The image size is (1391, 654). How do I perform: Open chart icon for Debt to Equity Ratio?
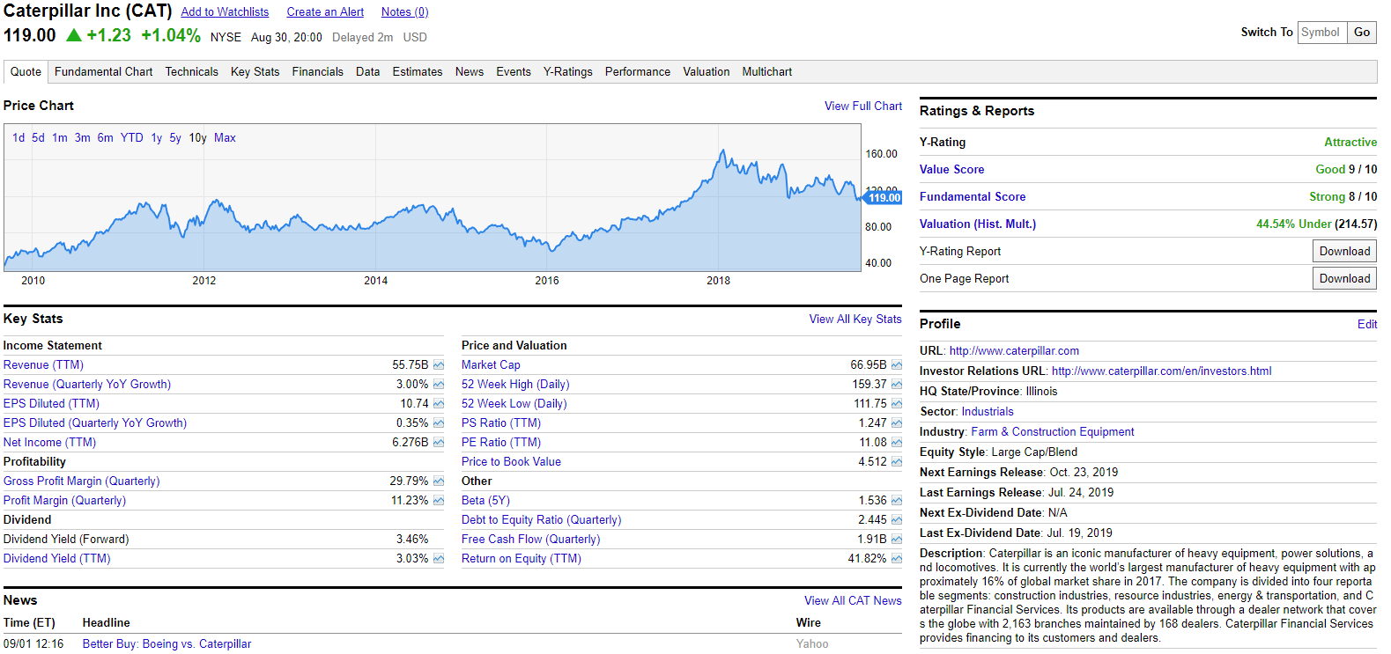pos(897,519)
